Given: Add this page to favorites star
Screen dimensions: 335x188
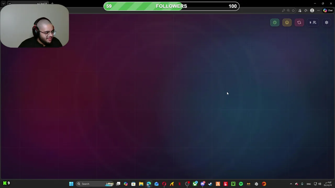Looking at the screenshot, I should 293,10.
